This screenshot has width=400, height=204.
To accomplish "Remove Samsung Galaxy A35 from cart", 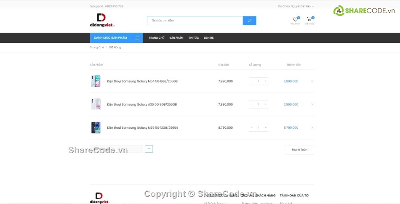I will point(312,104).
